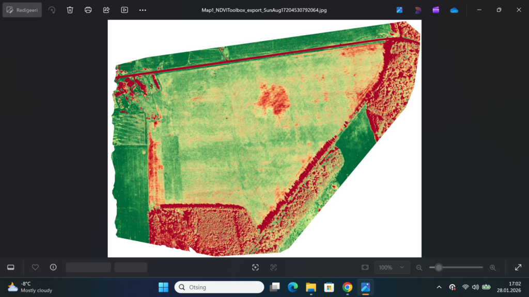Click the Redigeeri edit button
Image resolution: width=529 pixels, height=297 pixels.
22,10
